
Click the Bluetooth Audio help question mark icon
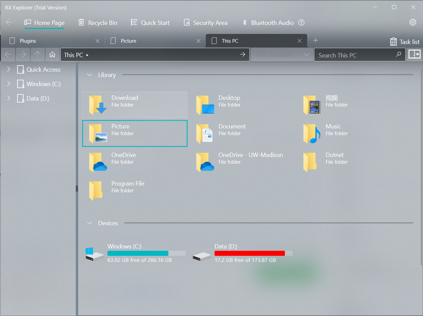(x=301, y=23)
